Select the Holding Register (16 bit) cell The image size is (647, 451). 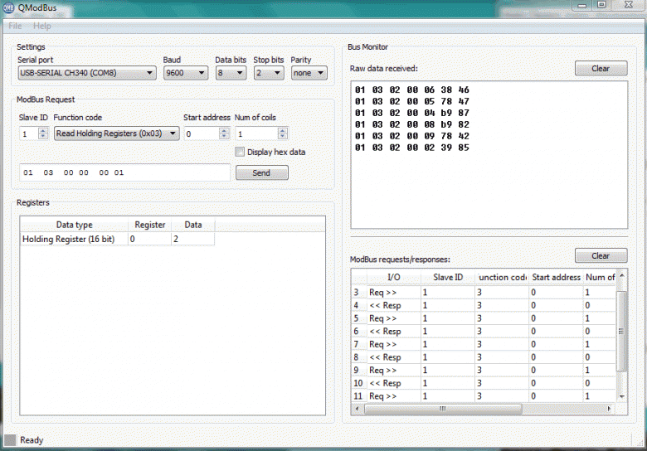pos(75,239)
